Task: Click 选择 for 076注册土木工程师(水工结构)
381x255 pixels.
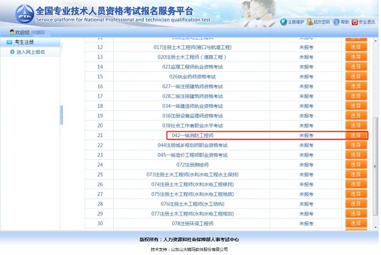Action: click(x=356, y=204)
